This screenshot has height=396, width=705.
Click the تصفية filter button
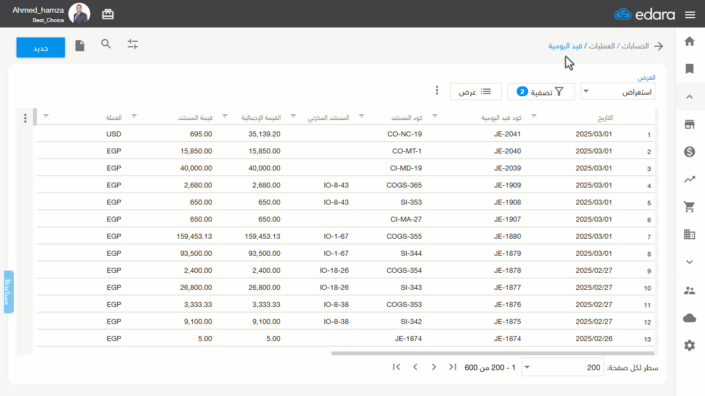point(541,92)
